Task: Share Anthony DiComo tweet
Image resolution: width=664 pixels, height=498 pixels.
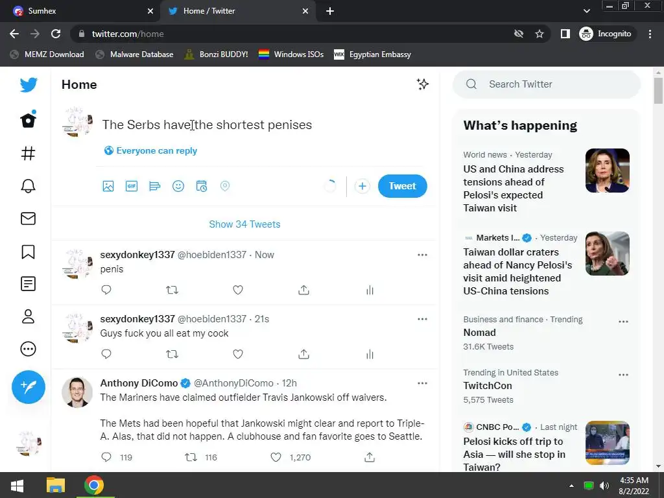Action: [370, 457]
